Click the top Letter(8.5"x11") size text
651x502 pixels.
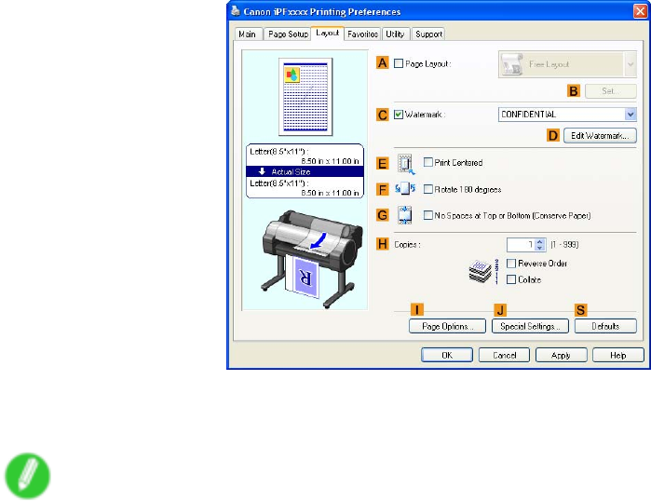pos(279,152)
